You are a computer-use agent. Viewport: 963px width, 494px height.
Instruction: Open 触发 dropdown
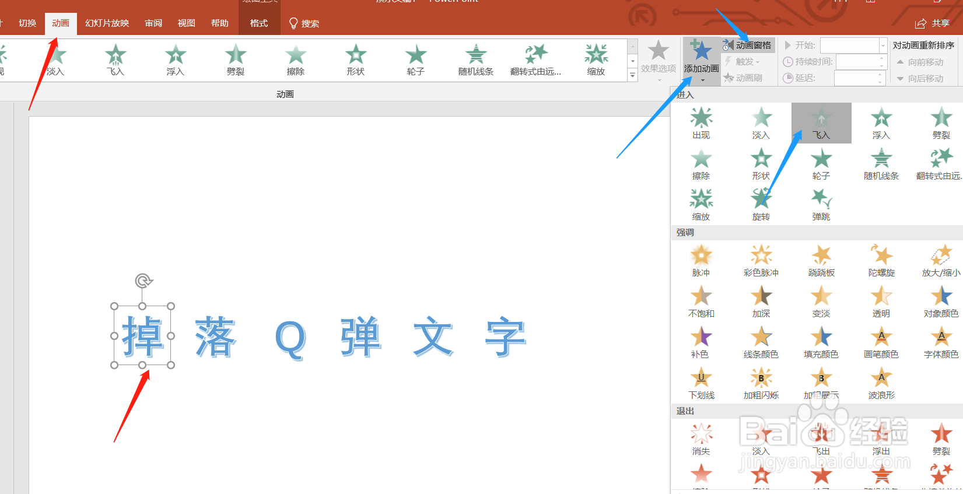click(x=743, y=61)
